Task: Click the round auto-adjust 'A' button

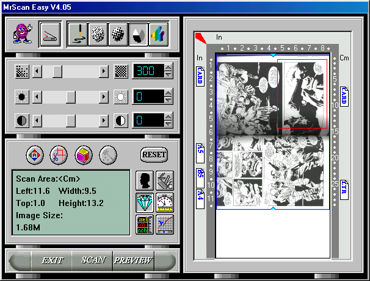Action: coord(35,155)
